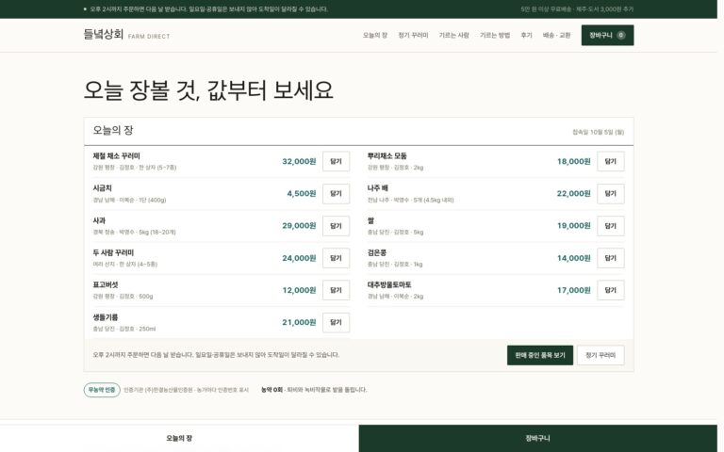This screenshot has height=452, width=724.
Task: Click the 14,000원 price
Action: click(573, 258)
